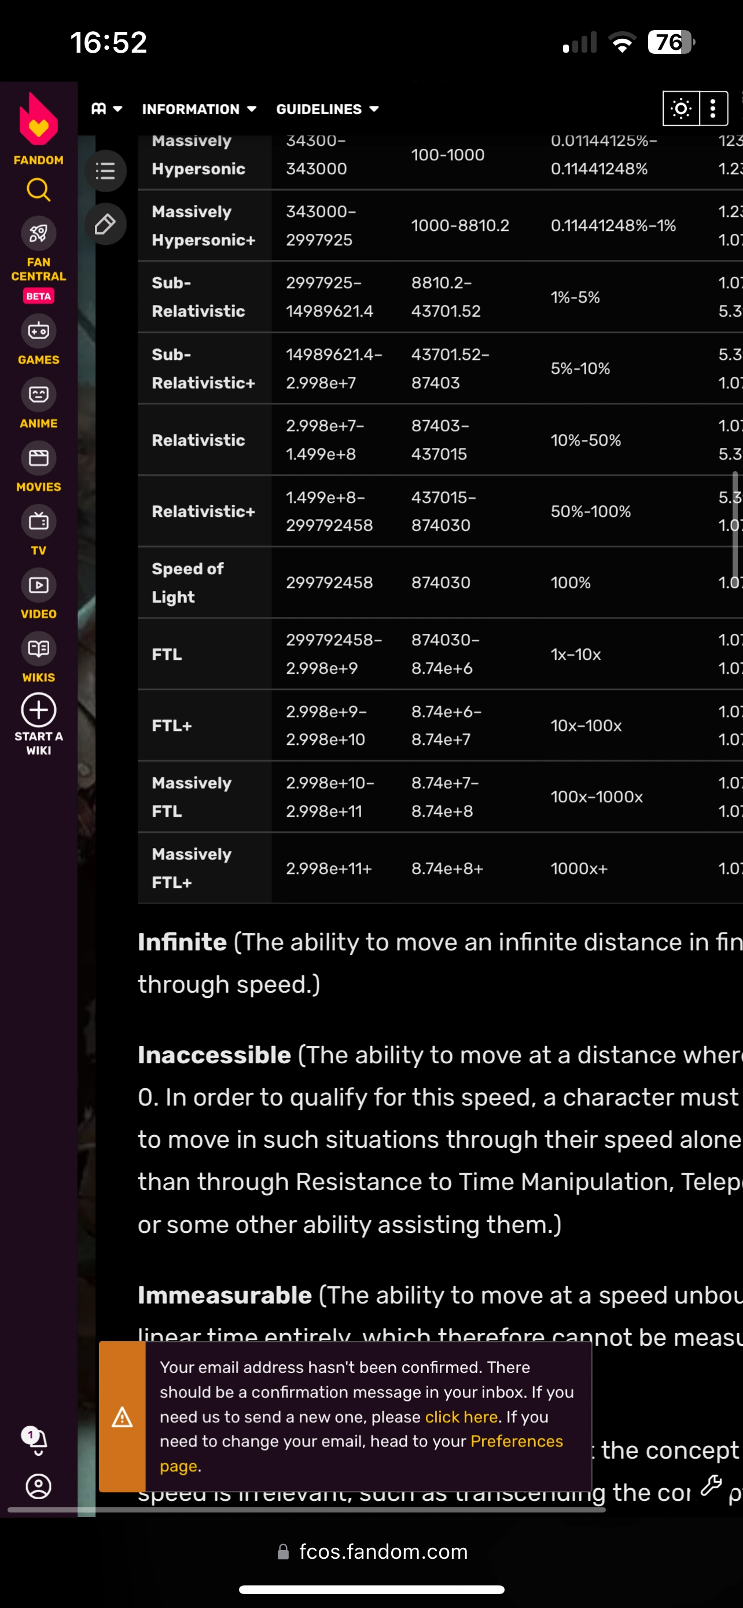
Task: Open Fan Central rocket icon
Action: tap(39, 233)
